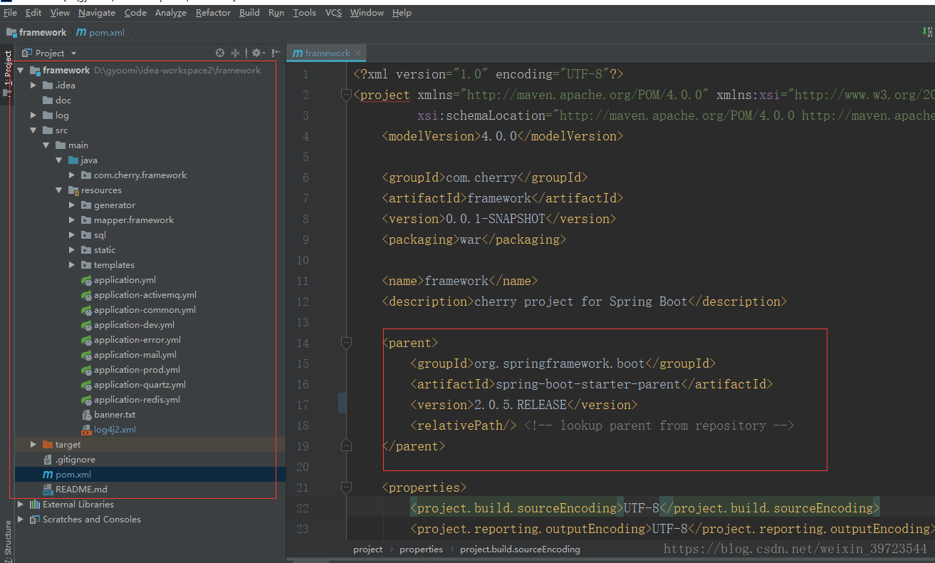Click the Collapse All icon in Project panel

[235, 53]
